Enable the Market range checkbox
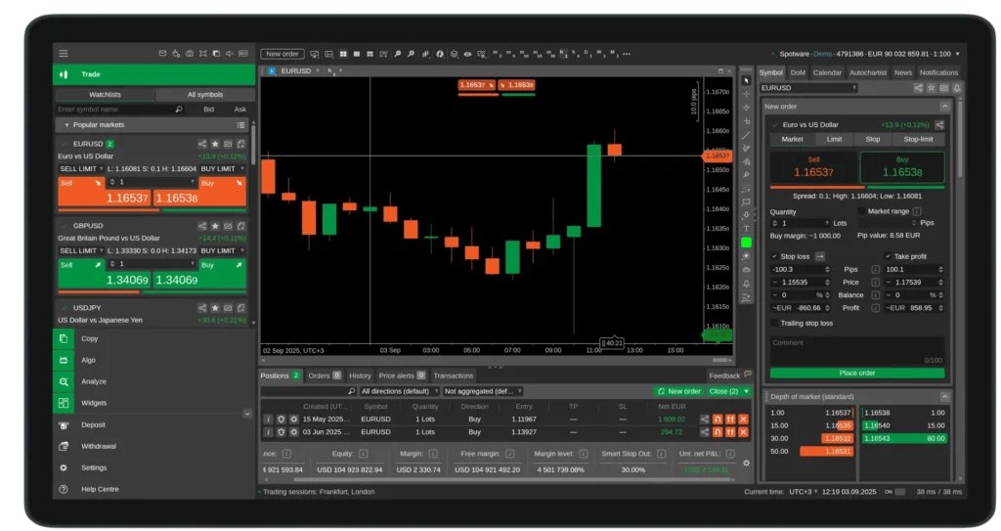Viewport: 1001px width, 531px height. coord(861,211)
